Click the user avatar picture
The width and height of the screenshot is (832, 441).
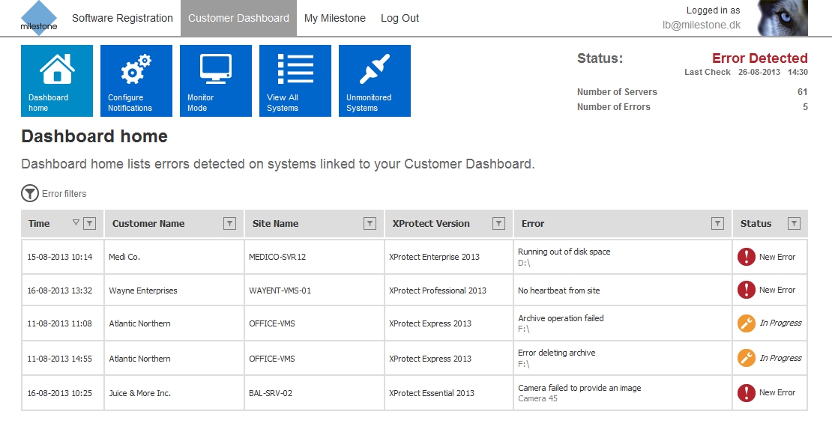point(782,18)
